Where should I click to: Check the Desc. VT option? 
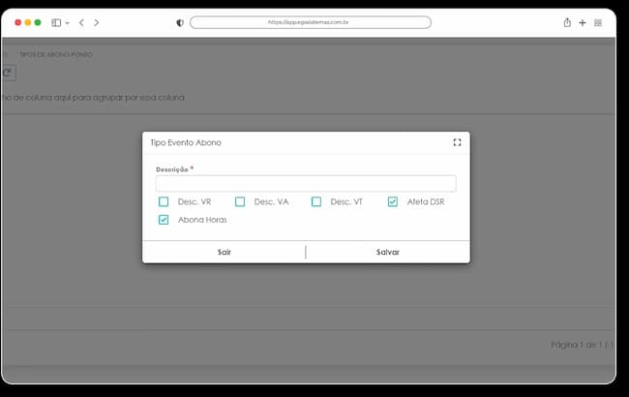coord(316,201)
